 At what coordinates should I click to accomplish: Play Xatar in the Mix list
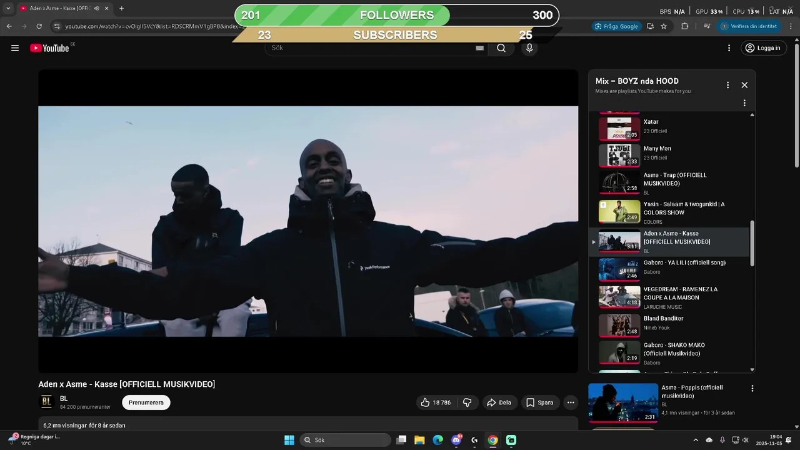670,128
